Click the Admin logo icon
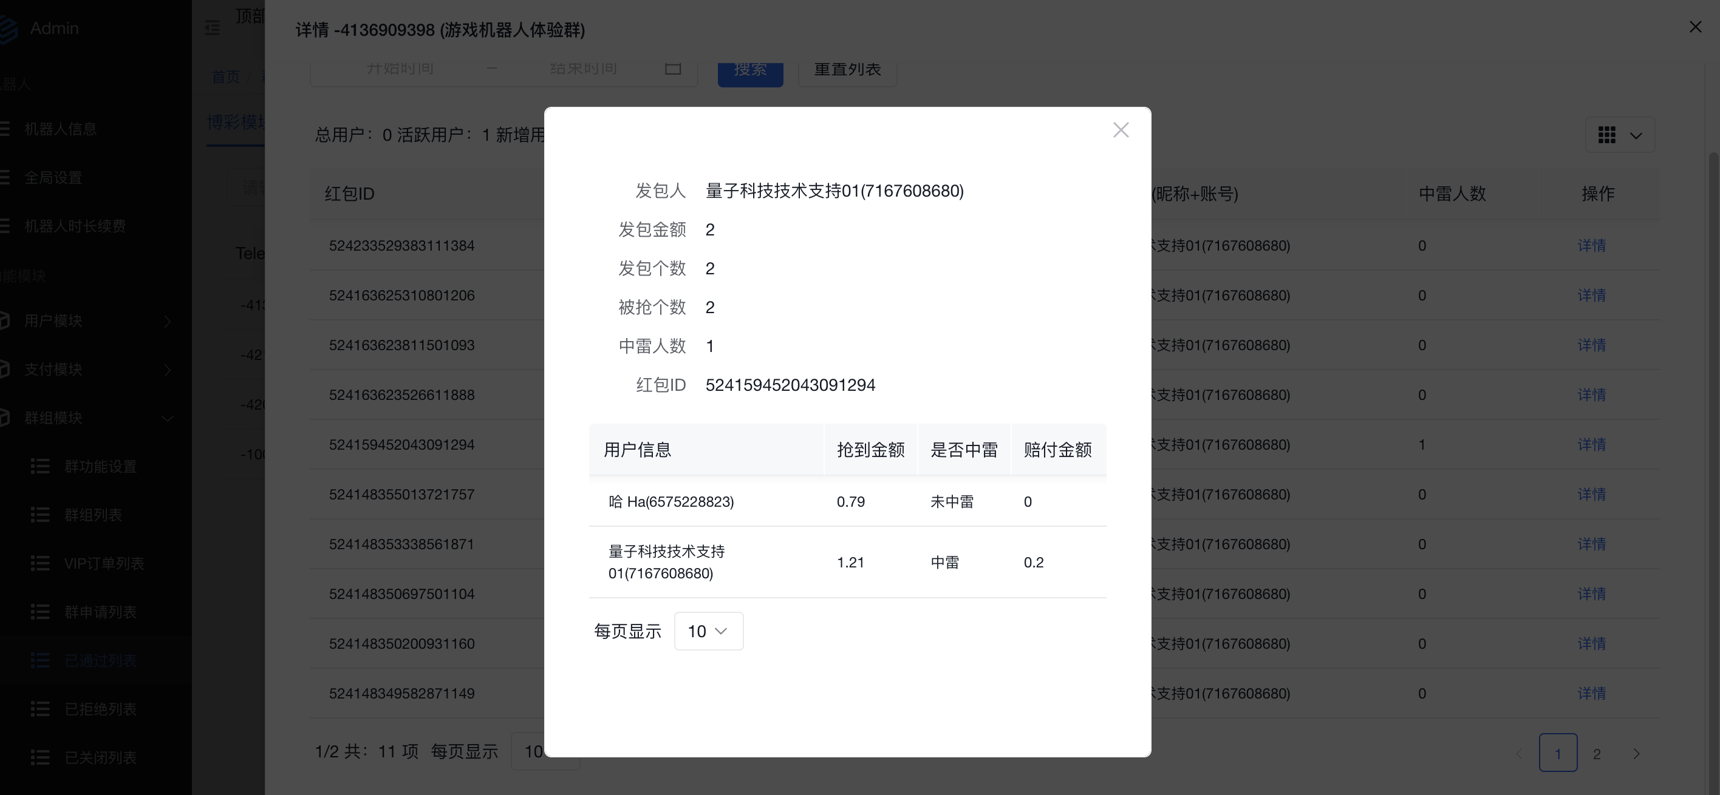Image resolution: width=1720 pixels, height=795 pixels. (x=8, y=29)
